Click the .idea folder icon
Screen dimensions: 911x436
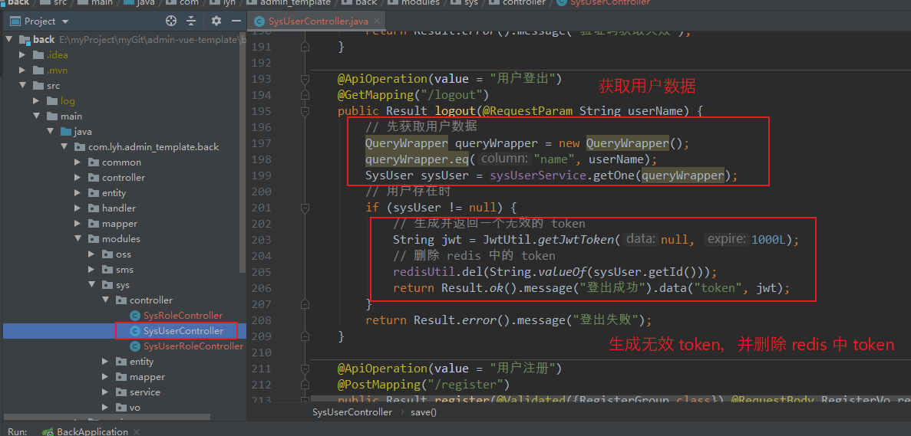[38, 55]
